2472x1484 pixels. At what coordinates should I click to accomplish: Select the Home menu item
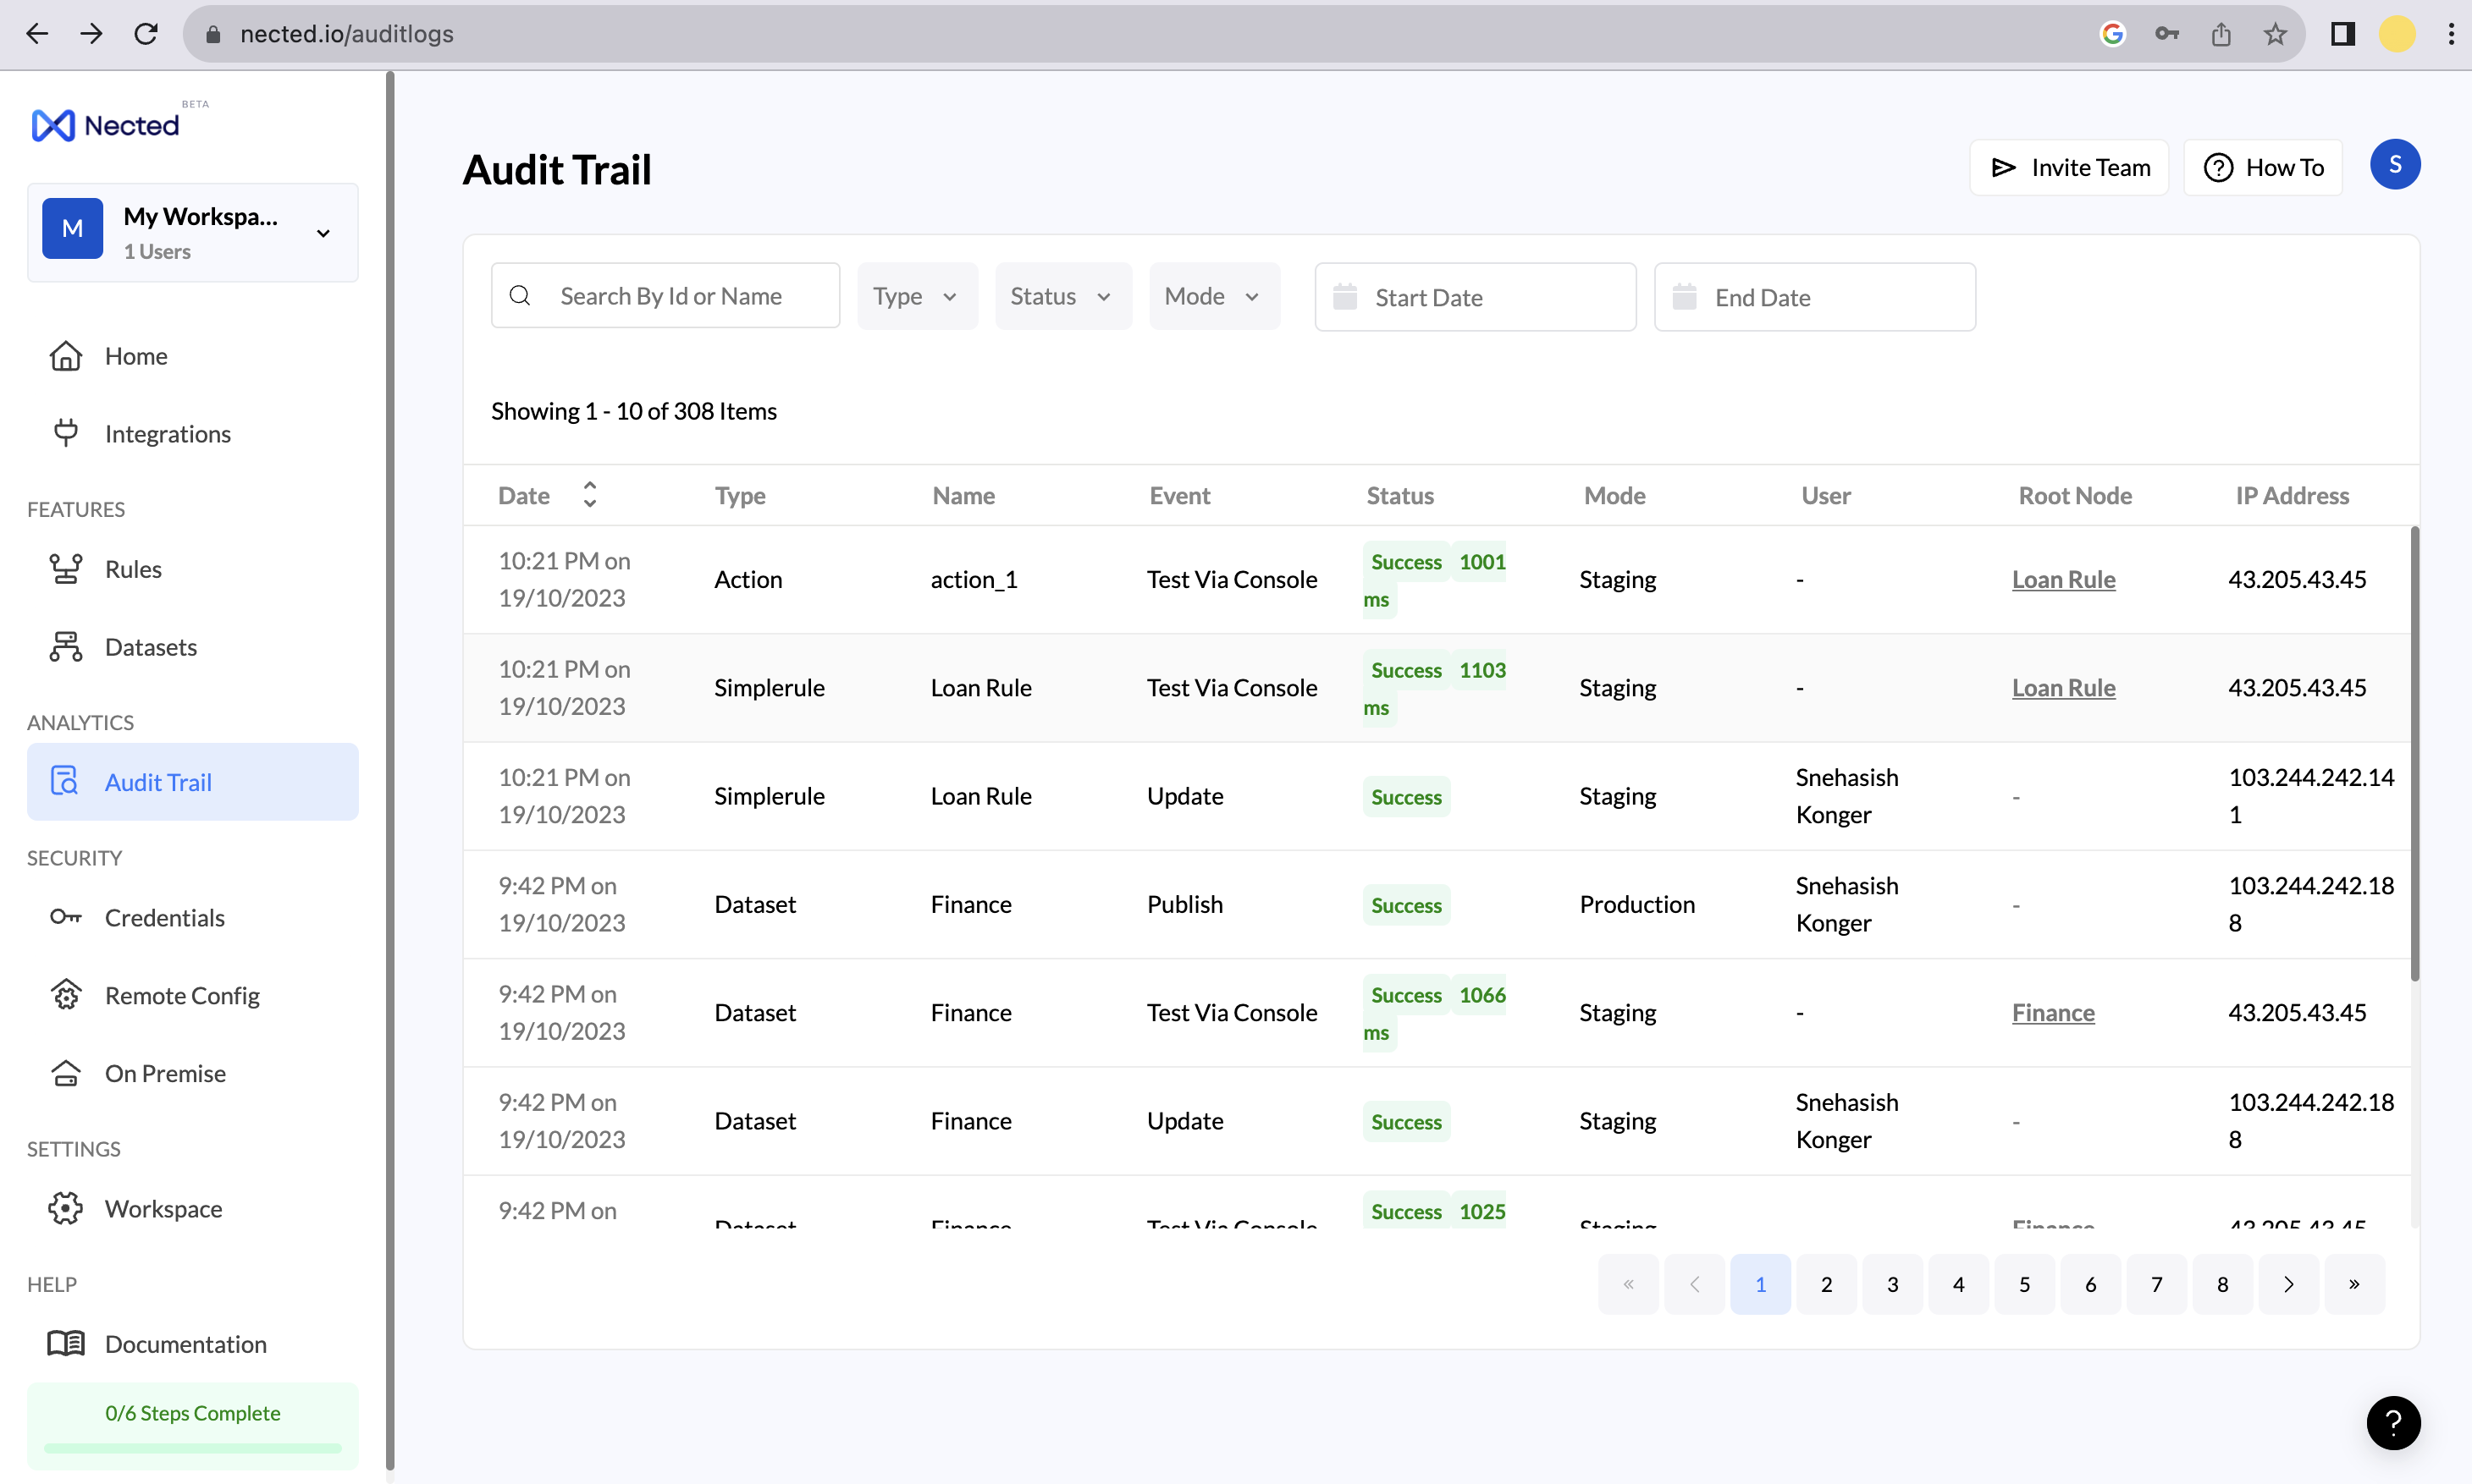(136, 356)
